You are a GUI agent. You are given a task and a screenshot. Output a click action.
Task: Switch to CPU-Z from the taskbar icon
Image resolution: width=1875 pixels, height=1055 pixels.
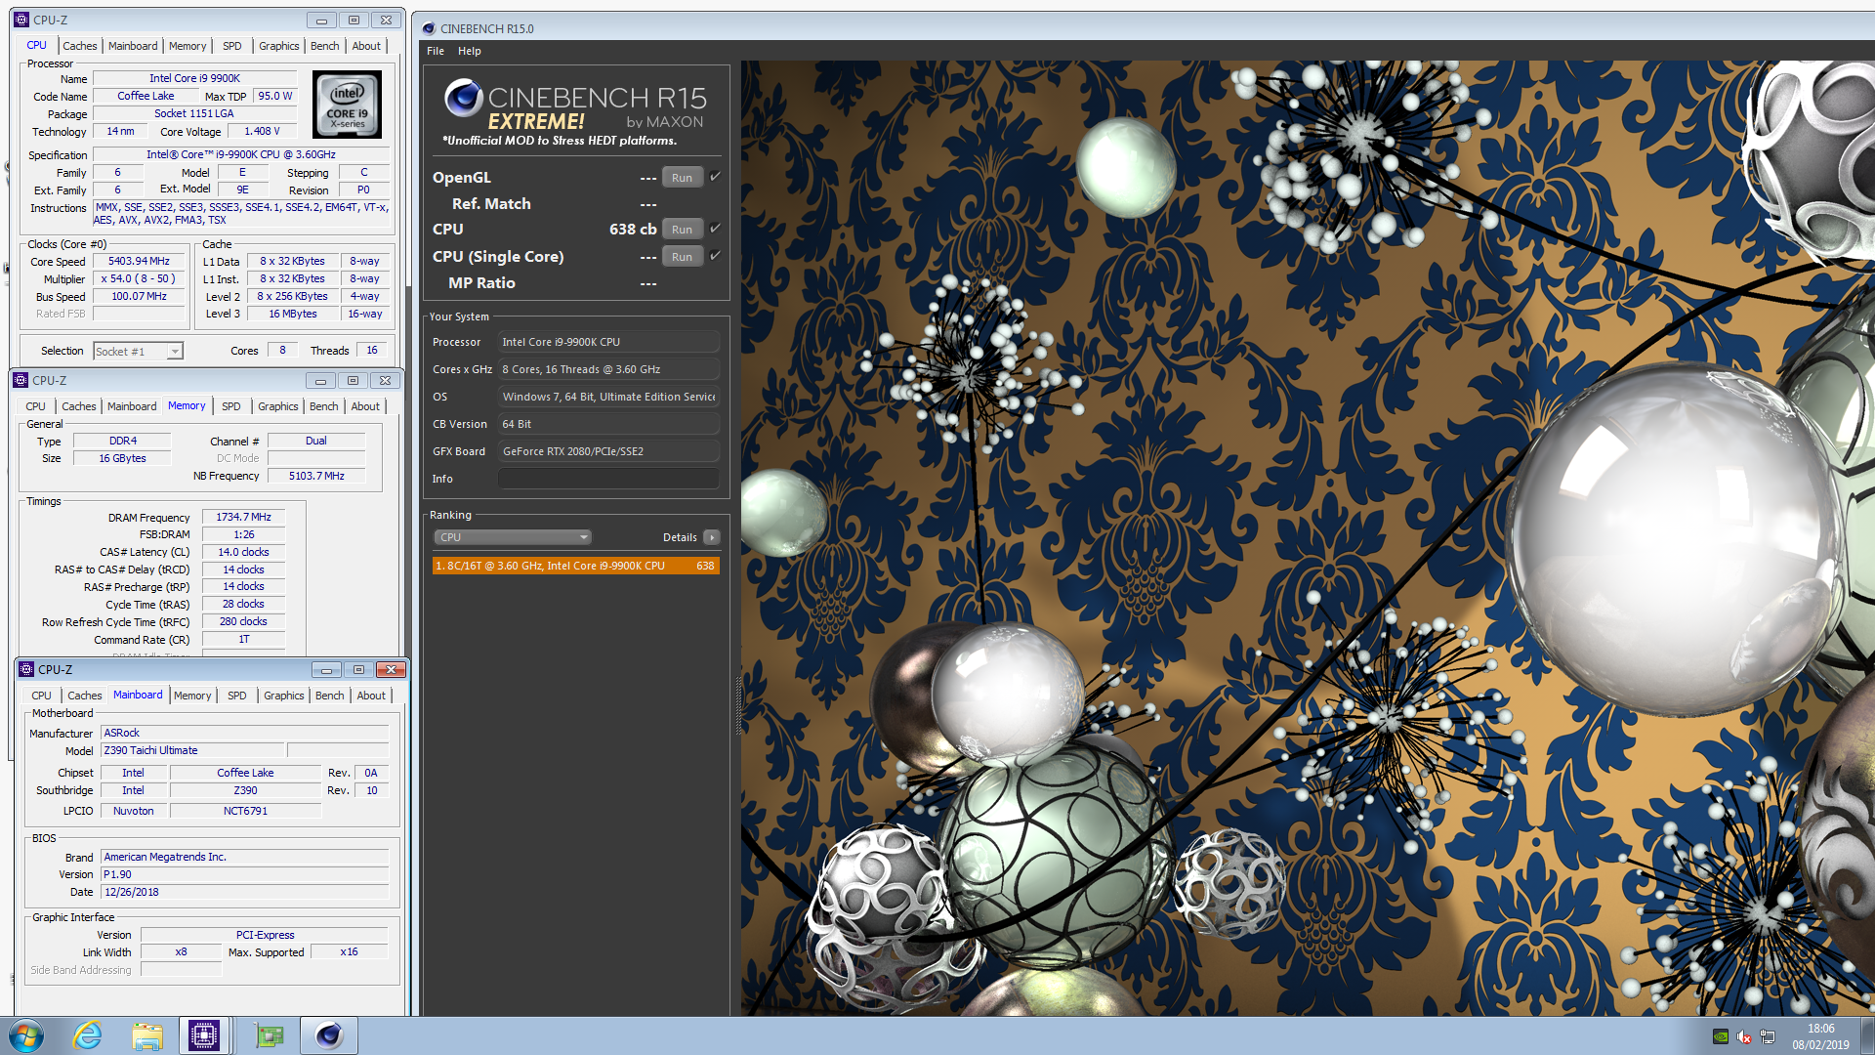point(204,1035)
